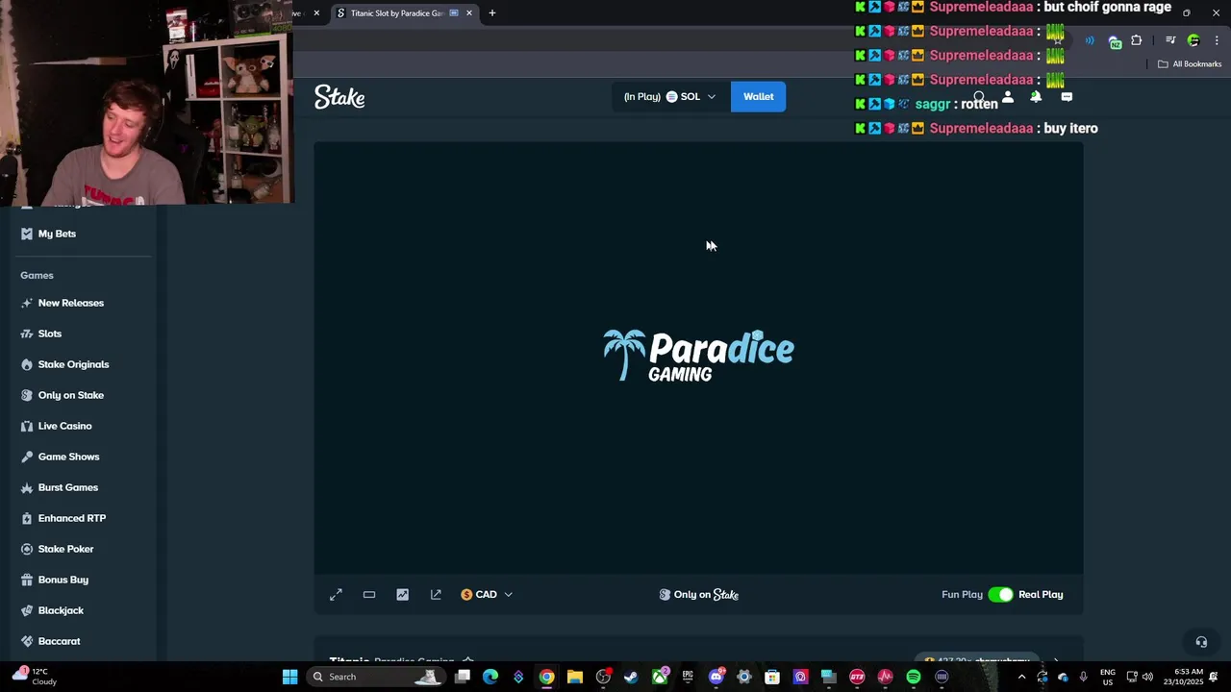The width and height of the screenshot is (1231, 692).
Task: Click the taskbar Search box
Action: (377, 677)
